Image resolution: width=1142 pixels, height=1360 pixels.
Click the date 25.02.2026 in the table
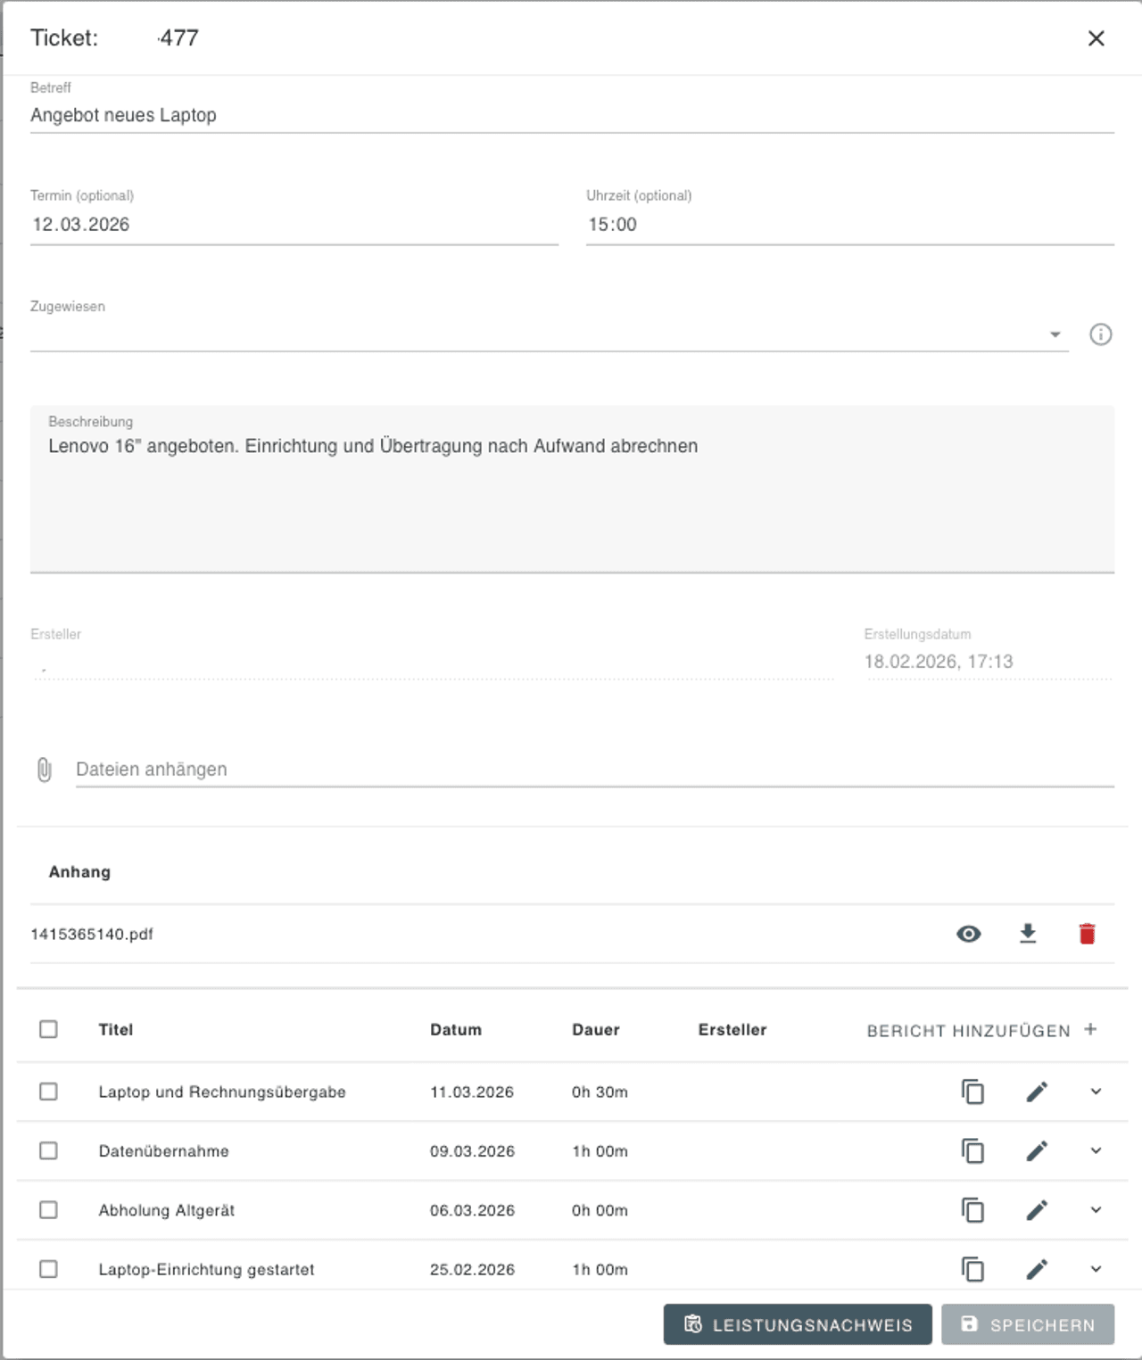[x=472, y=1270]
